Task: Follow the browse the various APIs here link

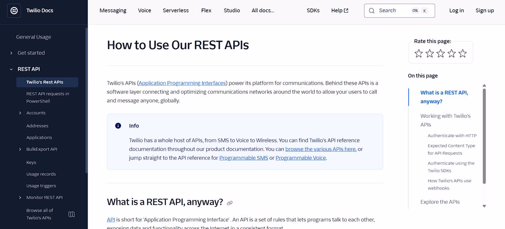Action: 321,149
